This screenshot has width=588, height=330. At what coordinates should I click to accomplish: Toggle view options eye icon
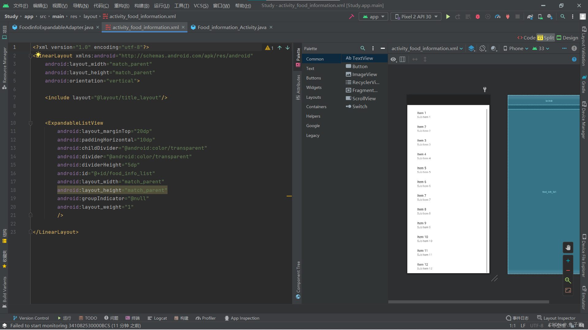[393, 59]
